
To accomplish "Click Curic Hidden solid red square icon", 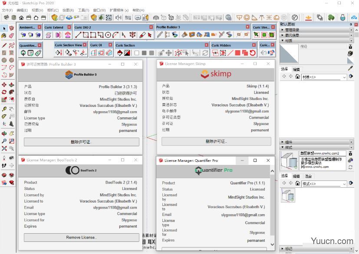I will [x=237, y=53].
